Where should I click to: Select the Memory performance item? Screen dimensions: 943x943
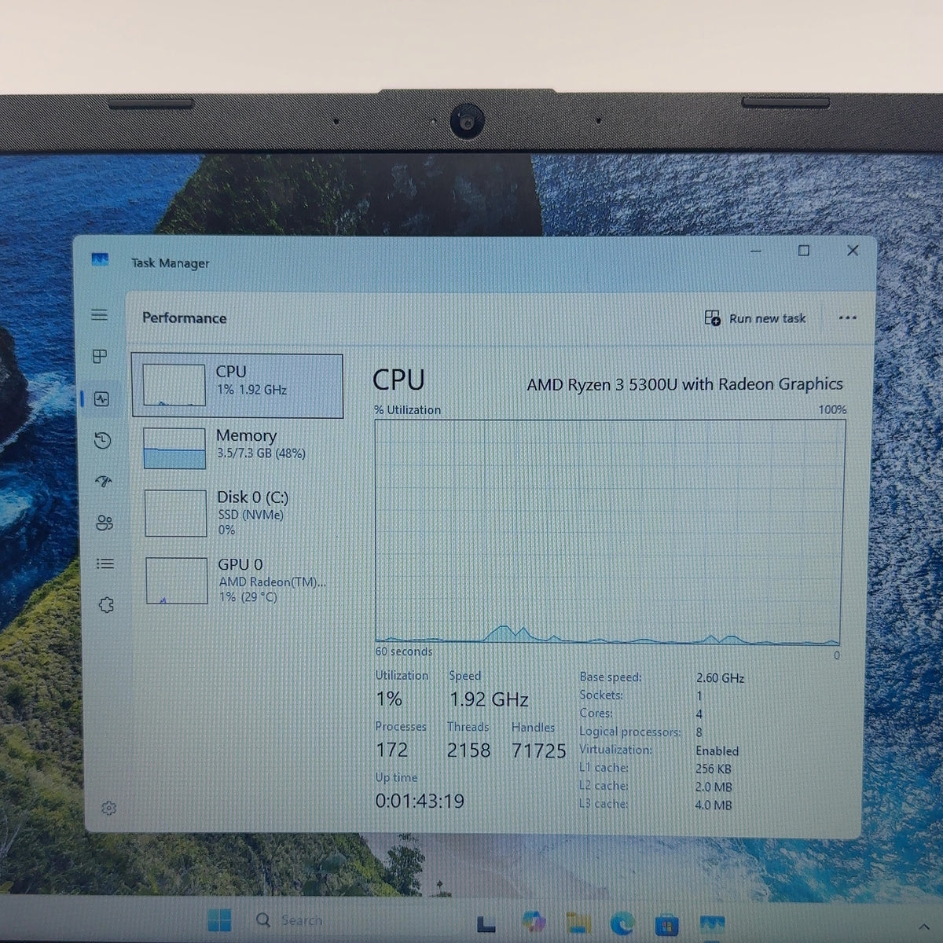(239, 448)
